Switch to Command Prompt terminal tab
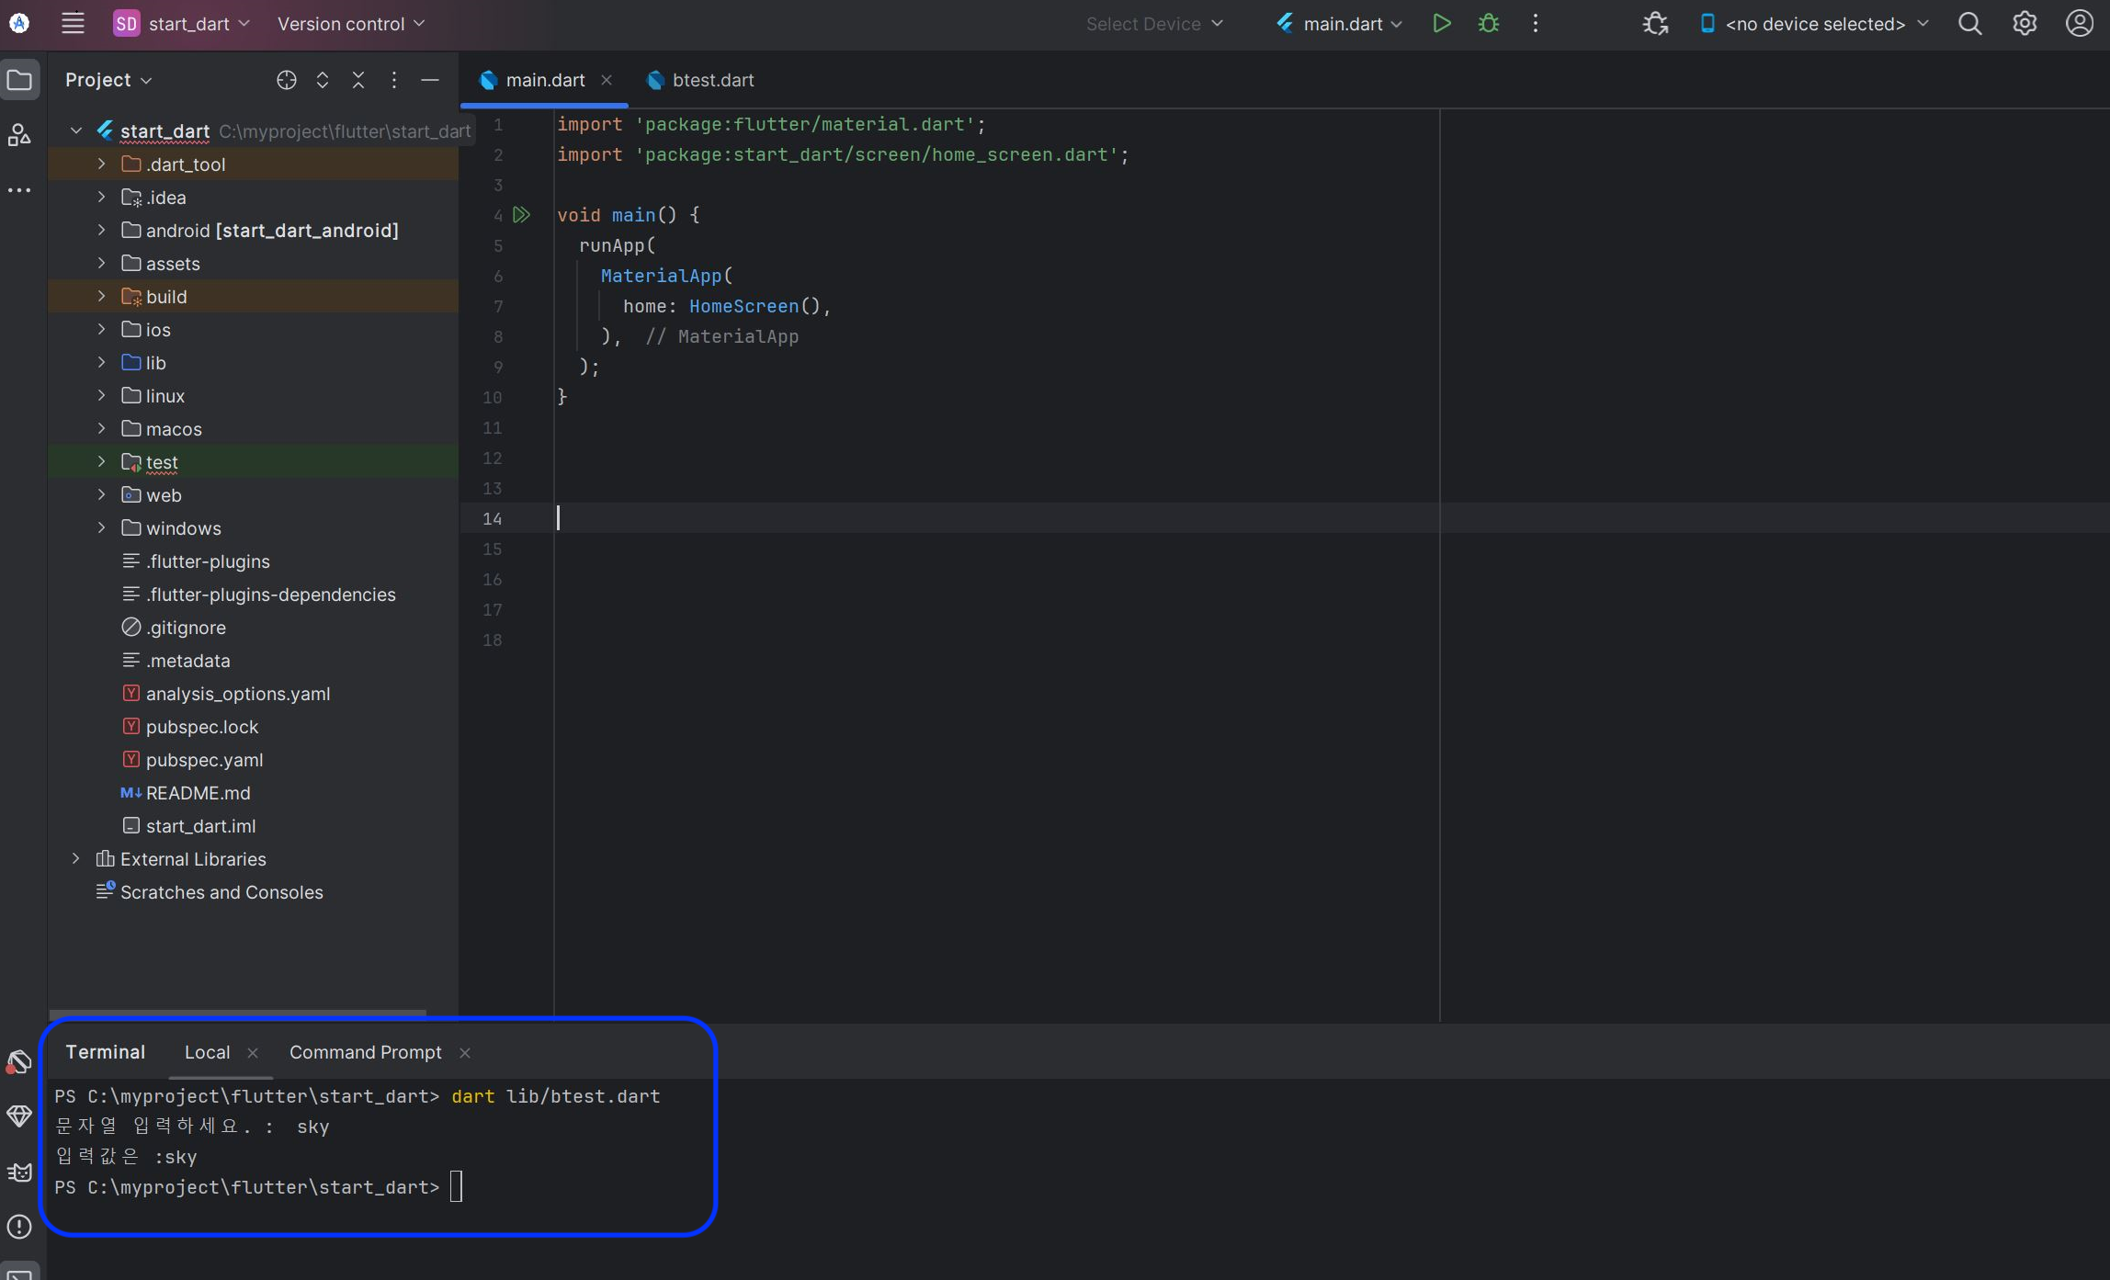 365,1052
